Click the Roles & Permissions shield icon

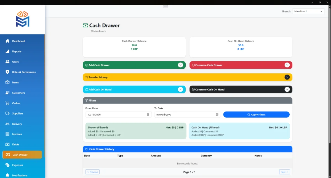(7, 72)
